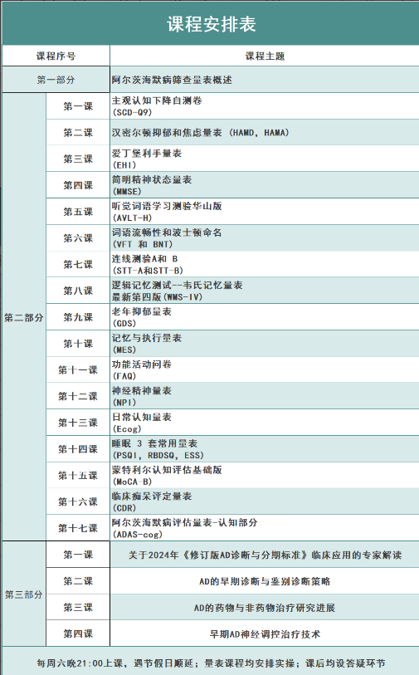Click the 第十三课 cell

[x=78, y=423]
